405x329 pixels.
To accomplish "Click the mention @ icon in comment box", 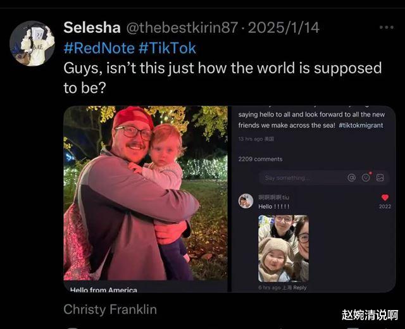I will coord(352,178).
